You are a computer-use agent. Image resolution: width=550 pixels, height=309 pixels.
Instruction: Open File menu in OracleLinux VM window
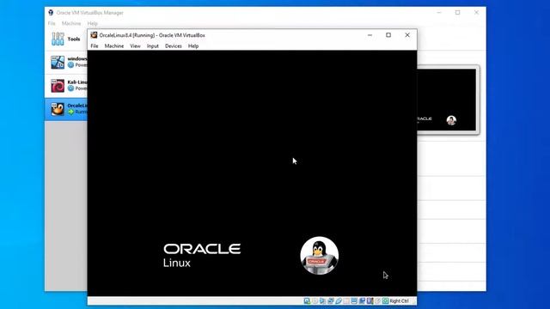(x=95, y=45)
